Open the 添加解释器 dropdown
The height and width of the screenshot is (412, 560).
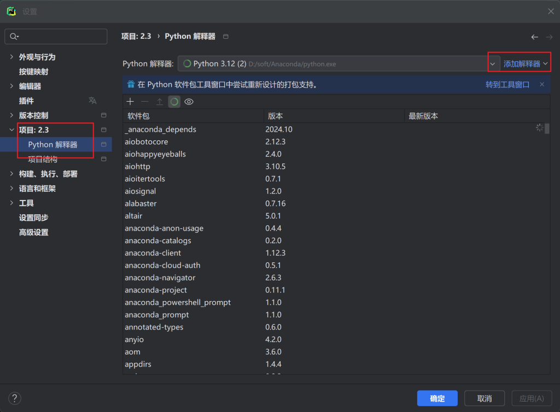click(525, 64)
